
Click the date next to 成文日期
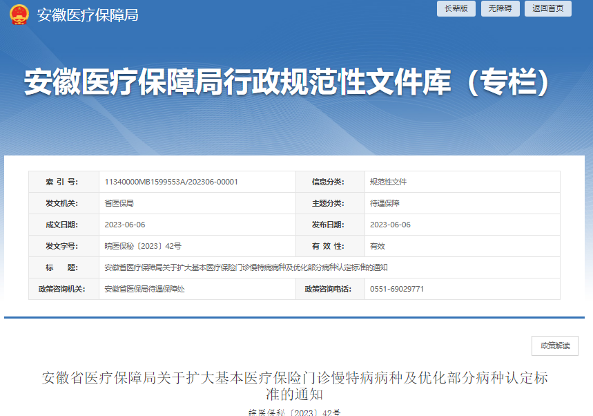click(x=124, y=225)
